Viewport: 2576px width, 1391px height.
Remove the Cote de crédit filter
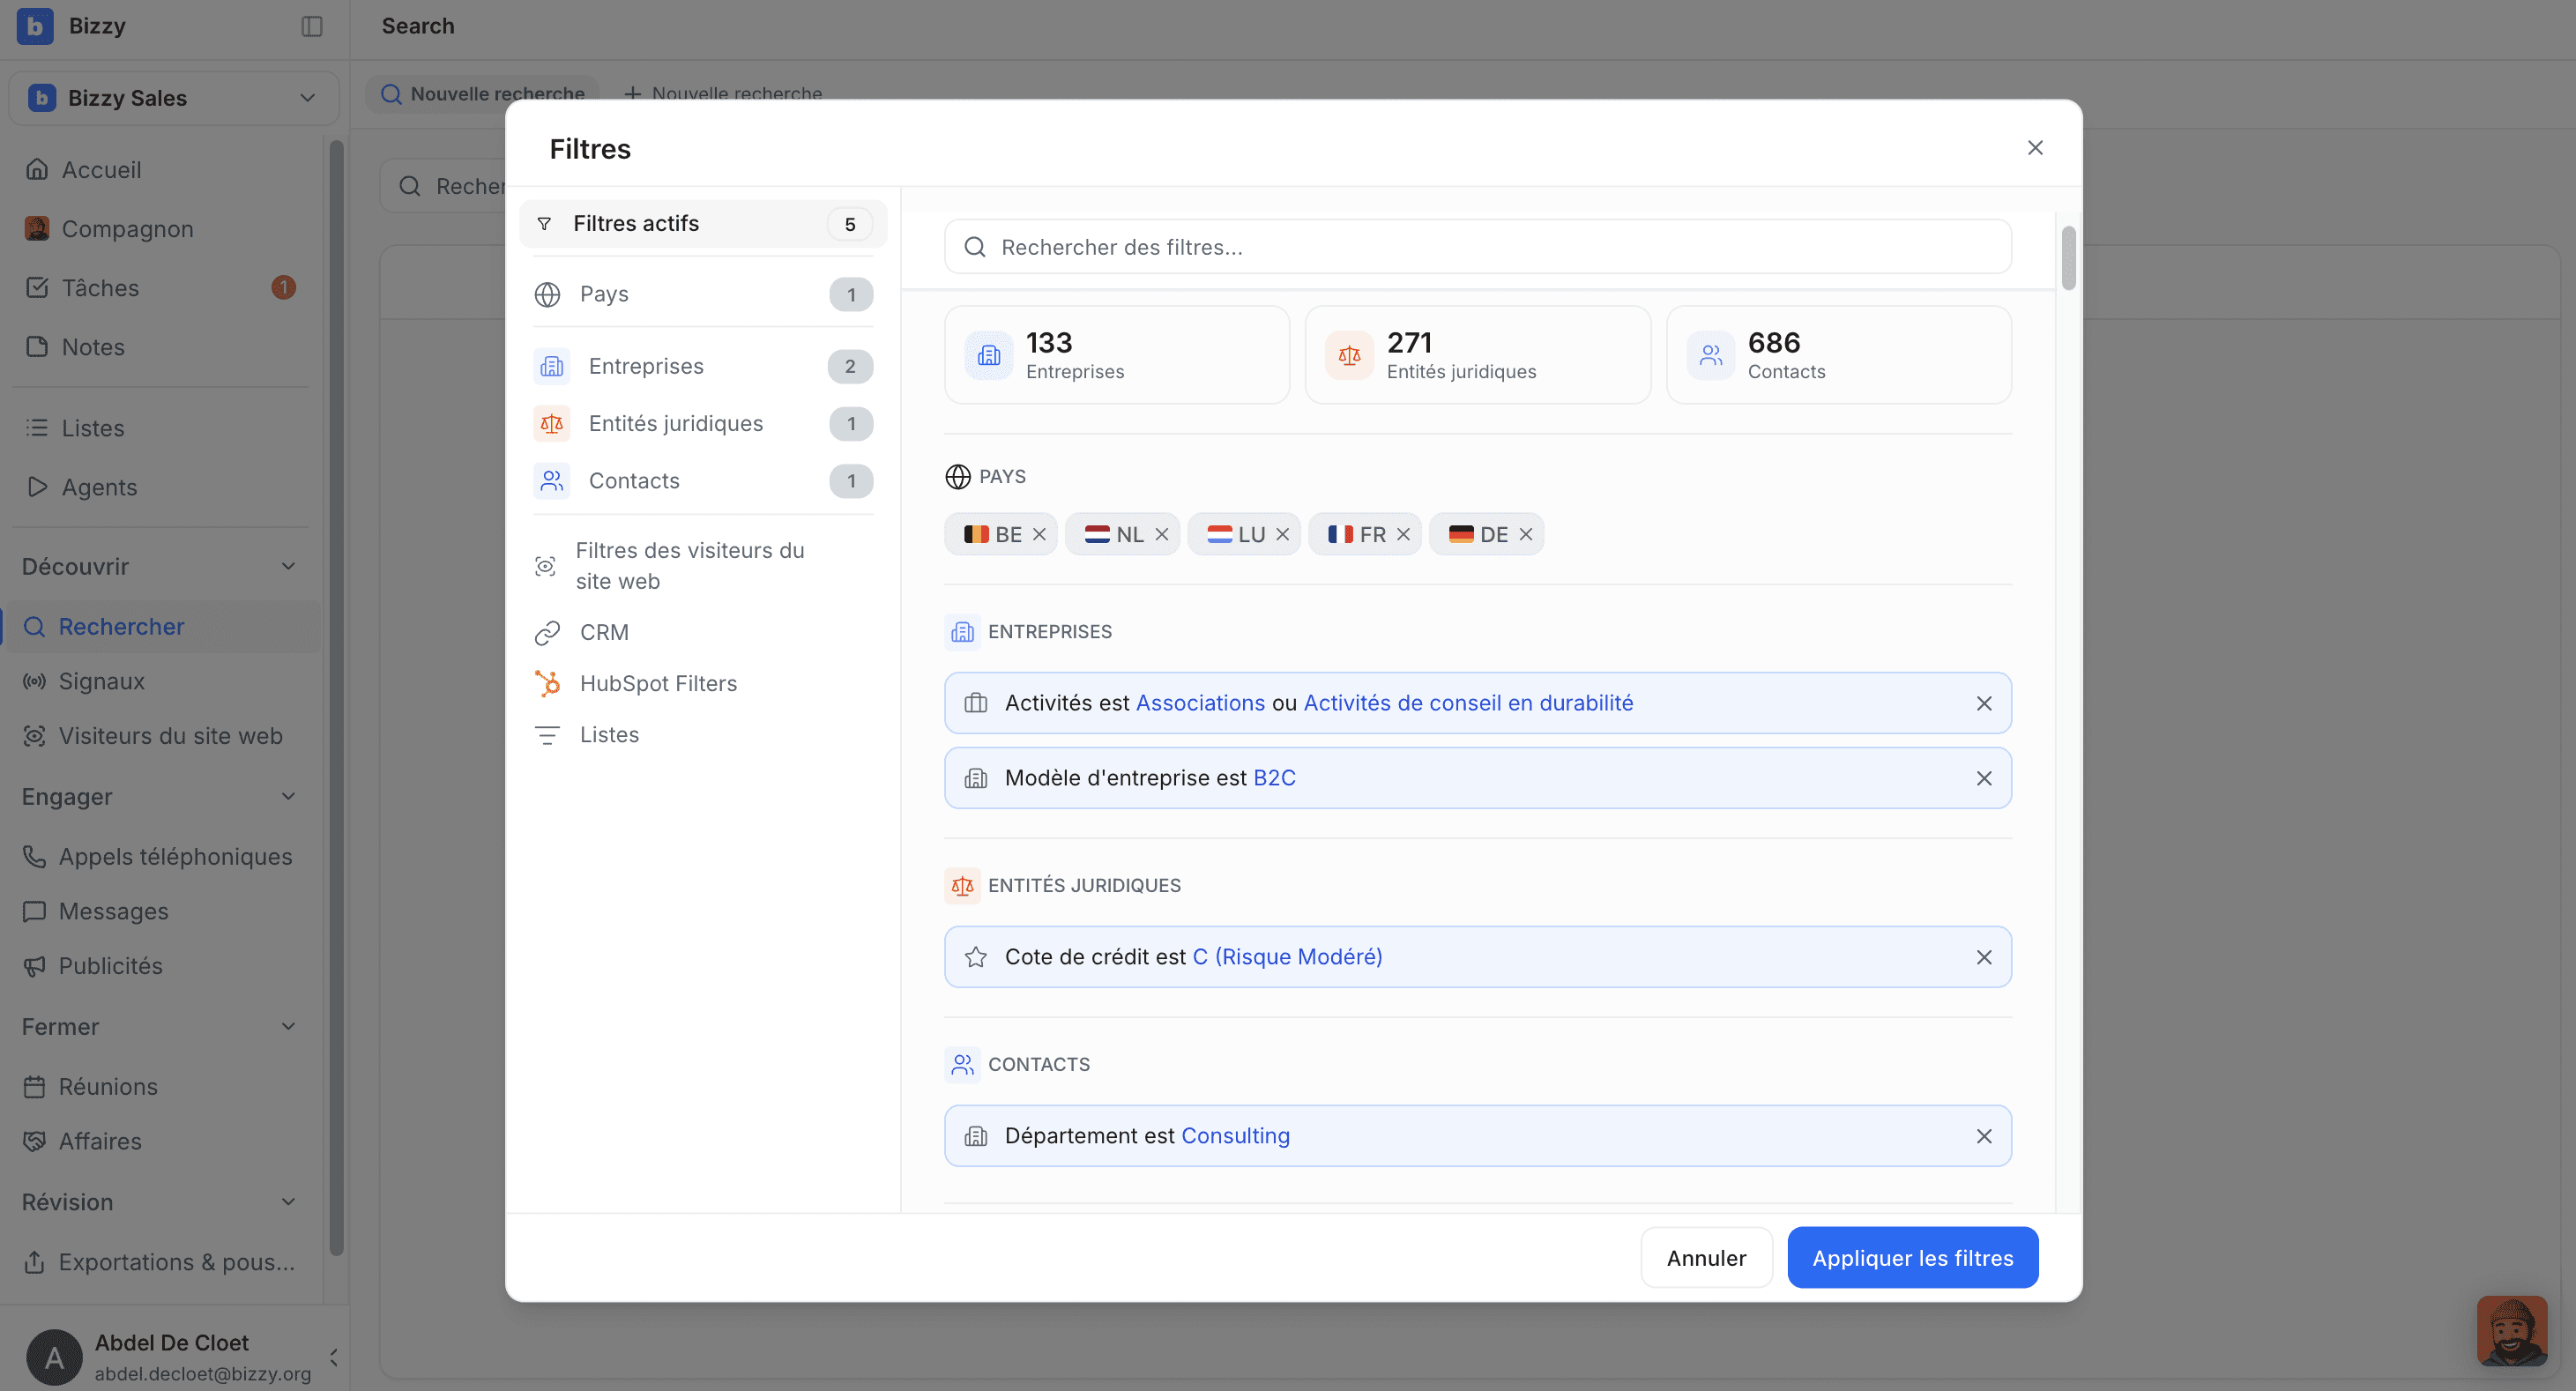tap(1984, 958)
